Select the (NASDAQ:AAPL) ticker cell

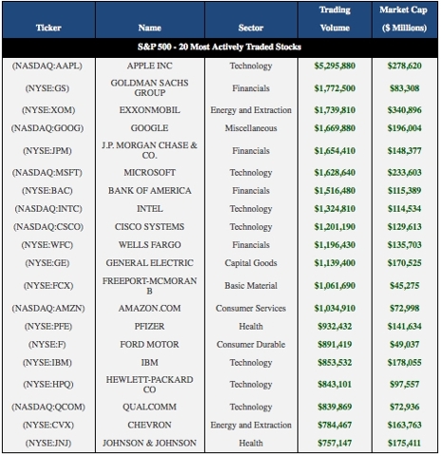pyautogui.click(x=48, y=66)
